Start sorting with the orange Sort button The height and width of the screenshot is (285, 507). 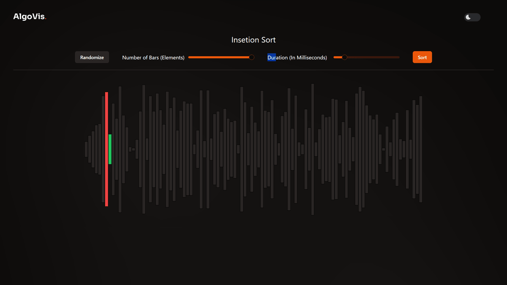[422, 57]
